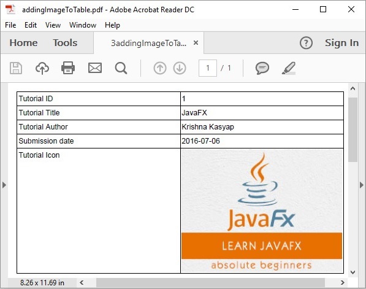Viewport: 366px width, 289px height.
Task: Expand the left navigation pane arrow
Action: click(4, 185)
